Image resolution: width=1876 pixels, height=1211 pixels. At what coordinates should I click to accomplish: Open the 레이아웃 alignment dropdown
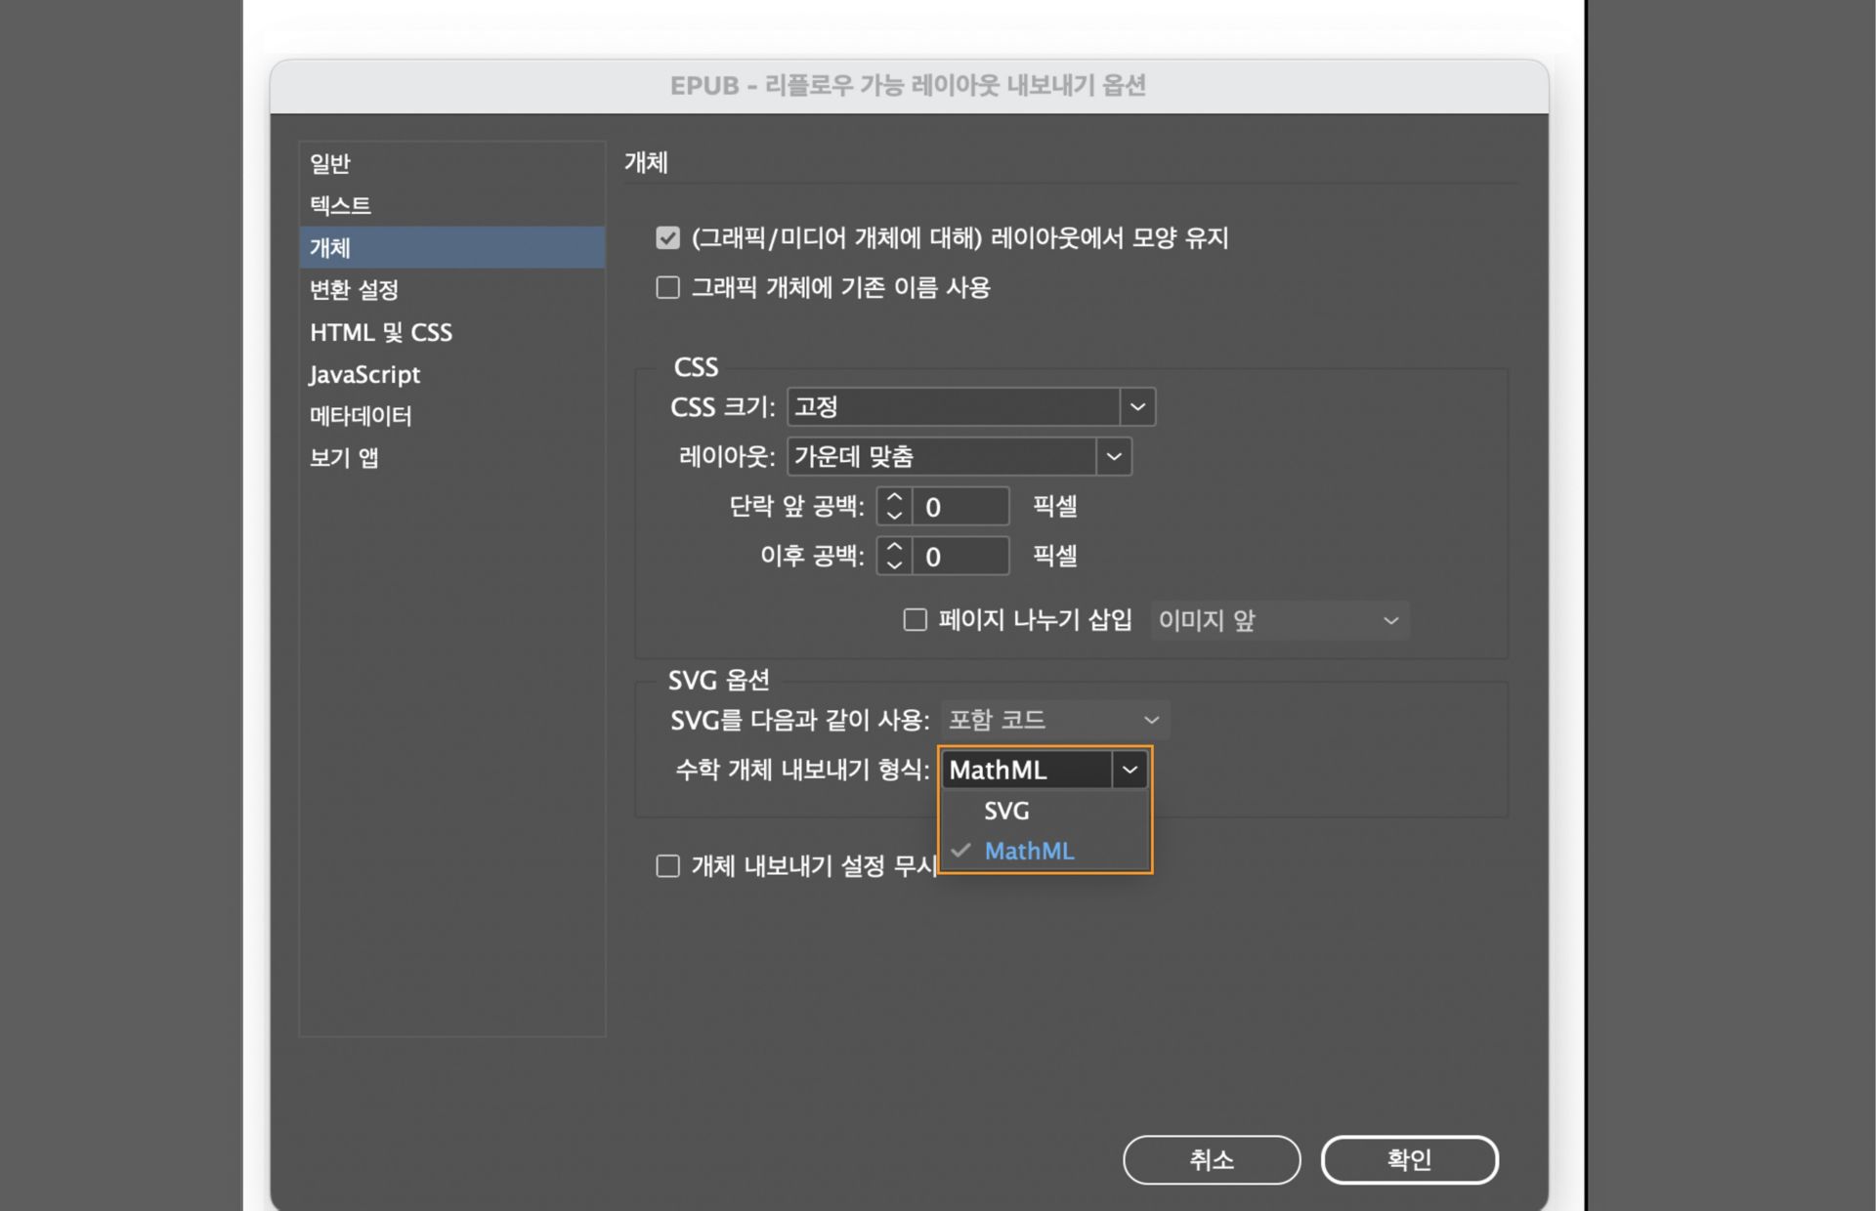[1114, 455]
